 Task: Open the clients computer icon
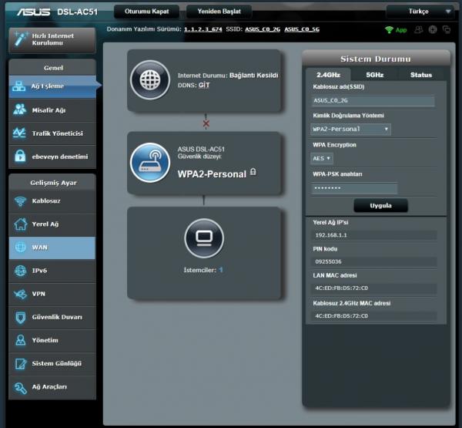204,238
